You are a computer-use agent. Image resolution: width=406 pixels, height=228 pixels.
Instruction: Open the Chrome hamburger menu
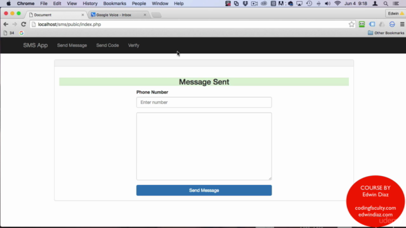pos(402,24)
